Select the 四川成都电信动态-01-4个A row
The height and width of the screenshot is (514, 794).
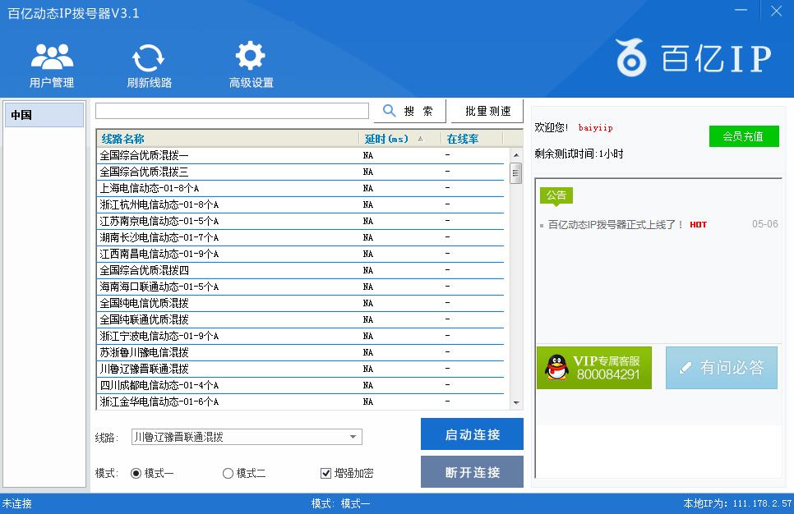point(300,386)
